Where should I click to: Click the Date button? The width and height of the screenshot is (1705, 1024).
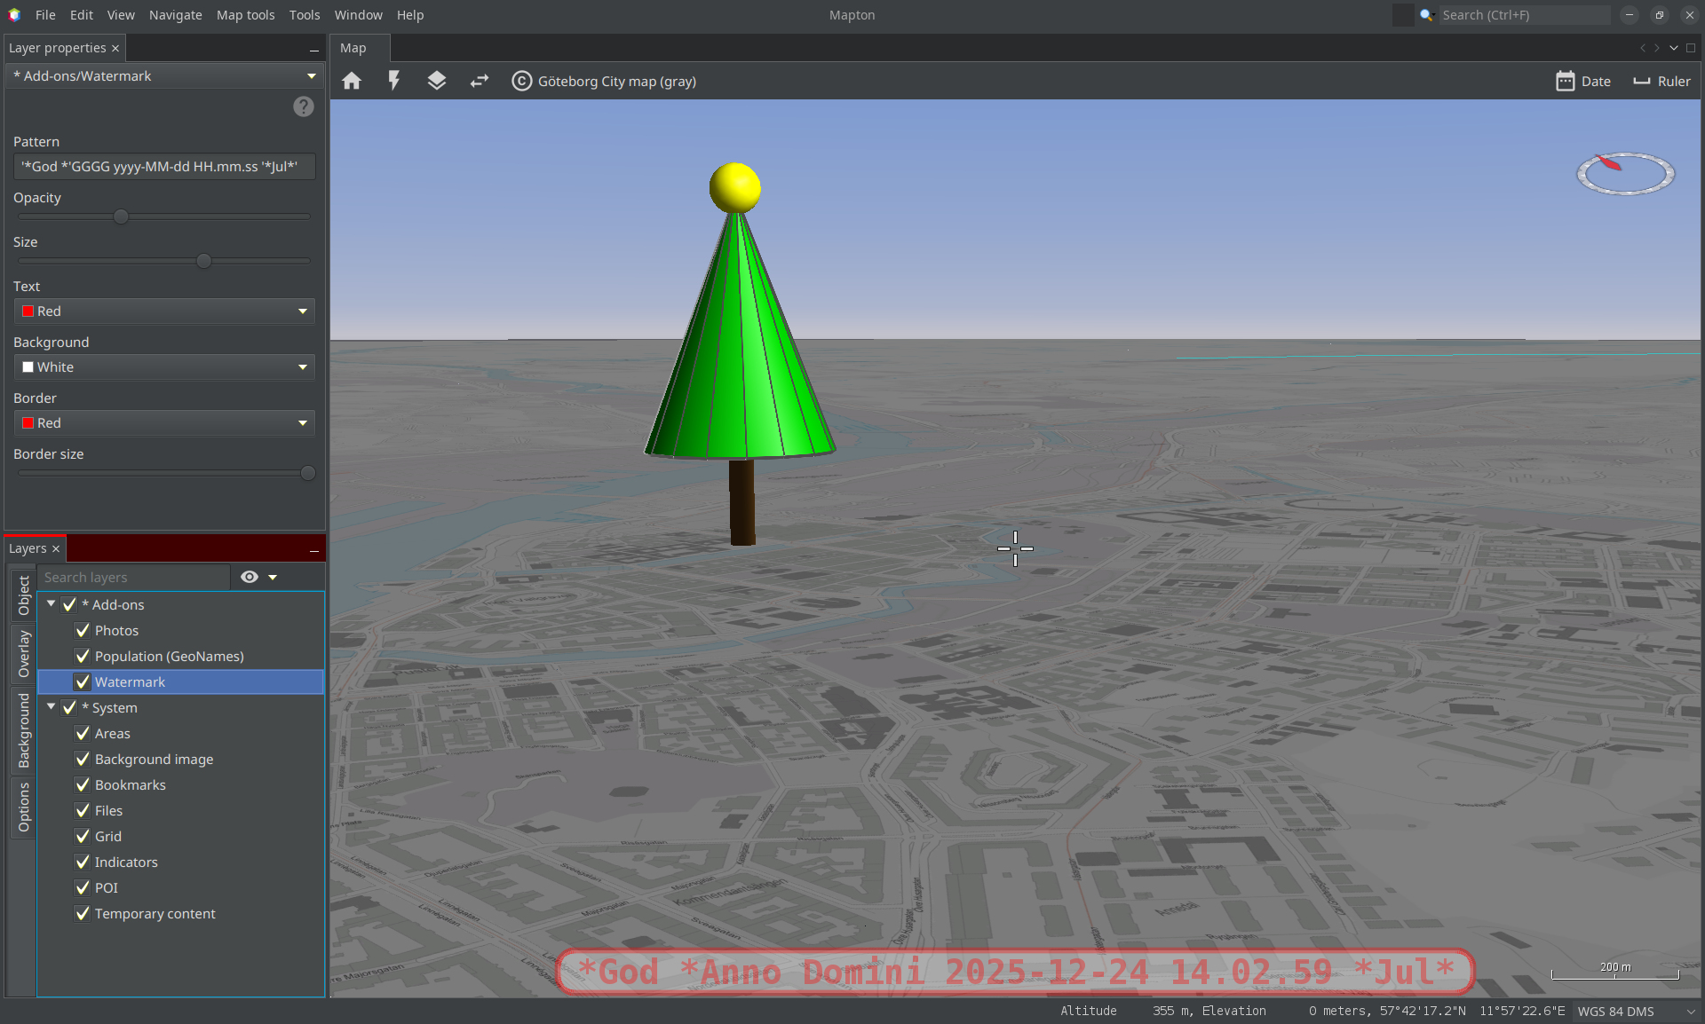(1583, 82)
